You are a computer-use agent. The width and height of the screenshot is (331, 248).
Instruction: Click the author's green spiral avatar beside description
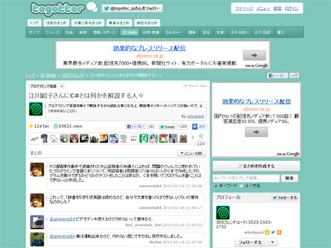pyautogui.click(x=36, y=109)
